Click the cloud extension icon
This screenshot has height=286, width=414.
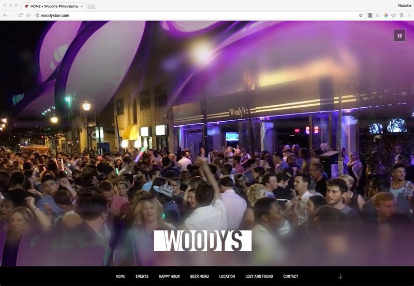pos(378,16)
